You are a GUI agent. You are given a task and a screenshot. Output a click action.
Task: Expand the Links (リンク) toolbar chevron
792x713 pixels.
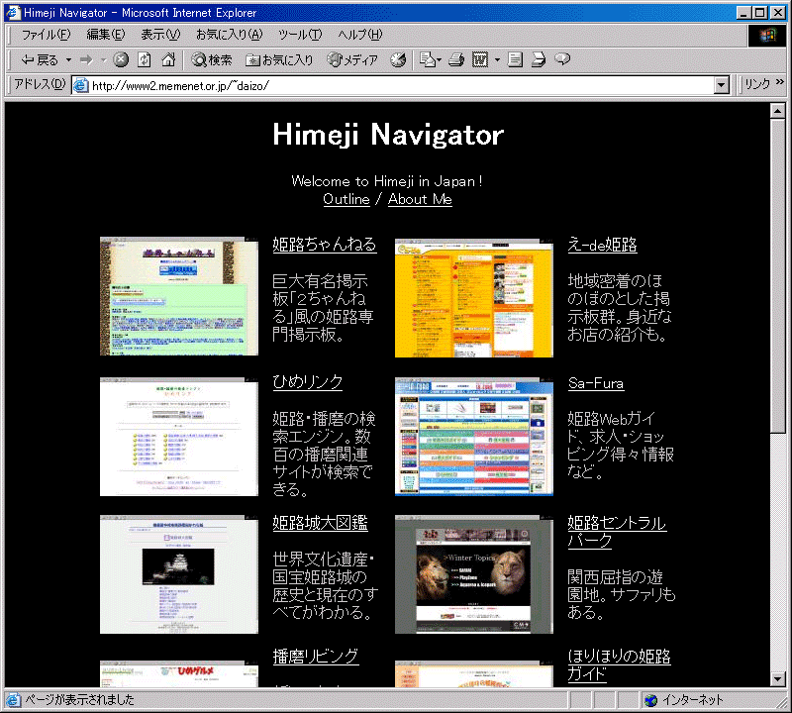tap(780, 82)
